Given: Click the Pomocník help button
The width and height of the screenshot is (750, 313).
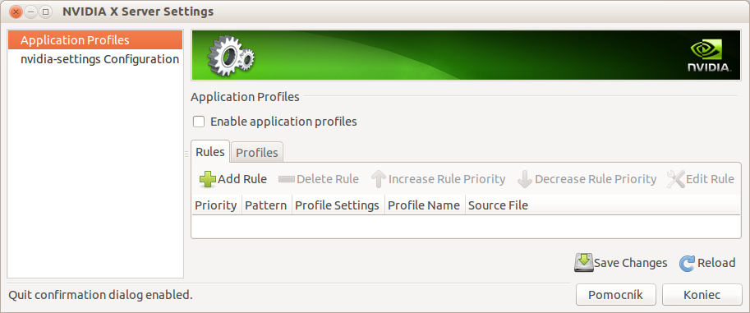Looking at the screenshot, I should 615,295.
